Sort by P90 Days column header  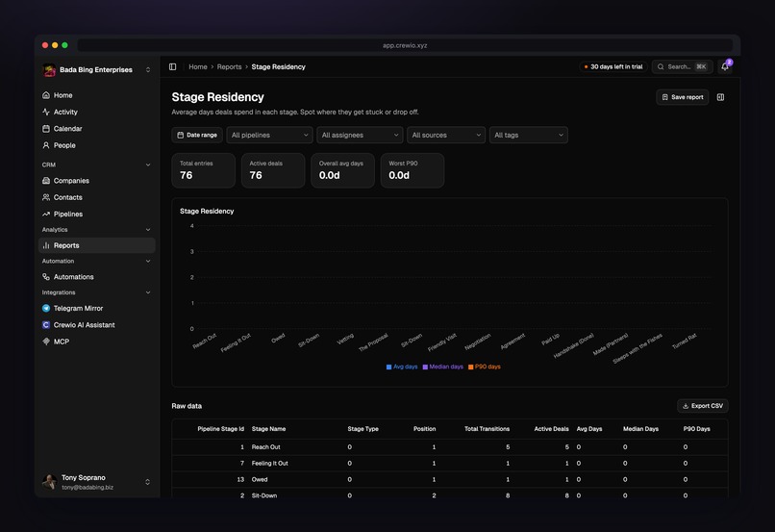(x=696, y=429)
